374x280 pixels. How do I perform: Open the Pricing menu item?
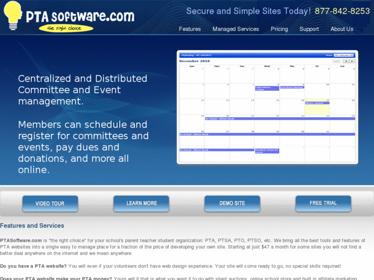pyautogui.click(x=279, y=29)
